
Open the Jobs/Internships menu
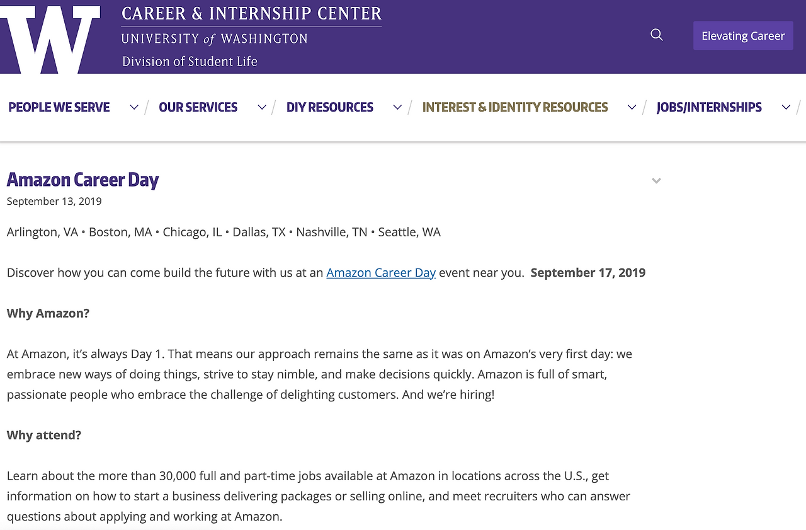709,107
